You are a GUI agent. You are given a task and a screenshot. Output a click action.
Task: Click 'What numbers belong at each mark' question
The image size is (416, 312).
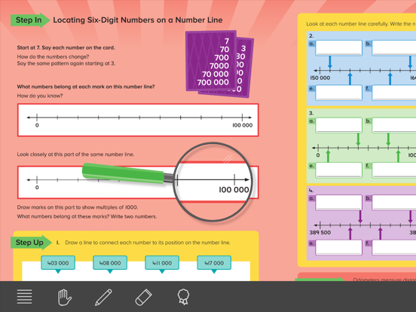86,87
